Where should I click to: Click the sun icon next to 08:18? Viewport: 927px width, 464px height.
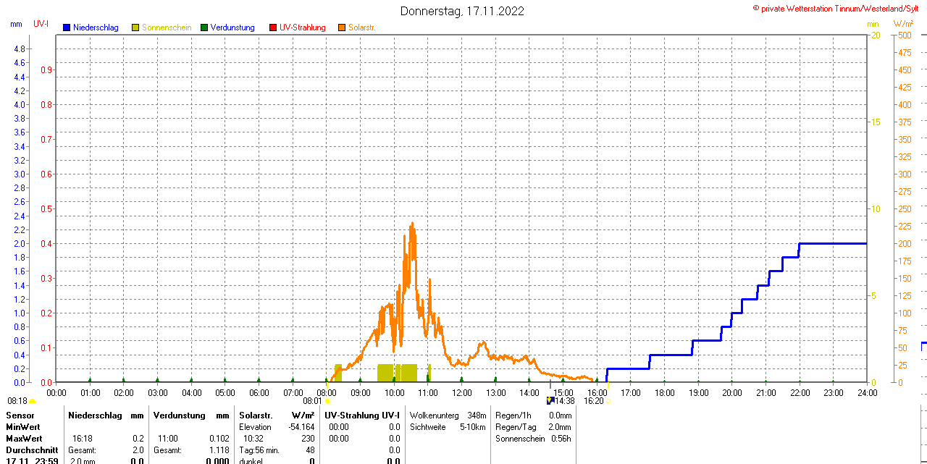coord(33,401)
